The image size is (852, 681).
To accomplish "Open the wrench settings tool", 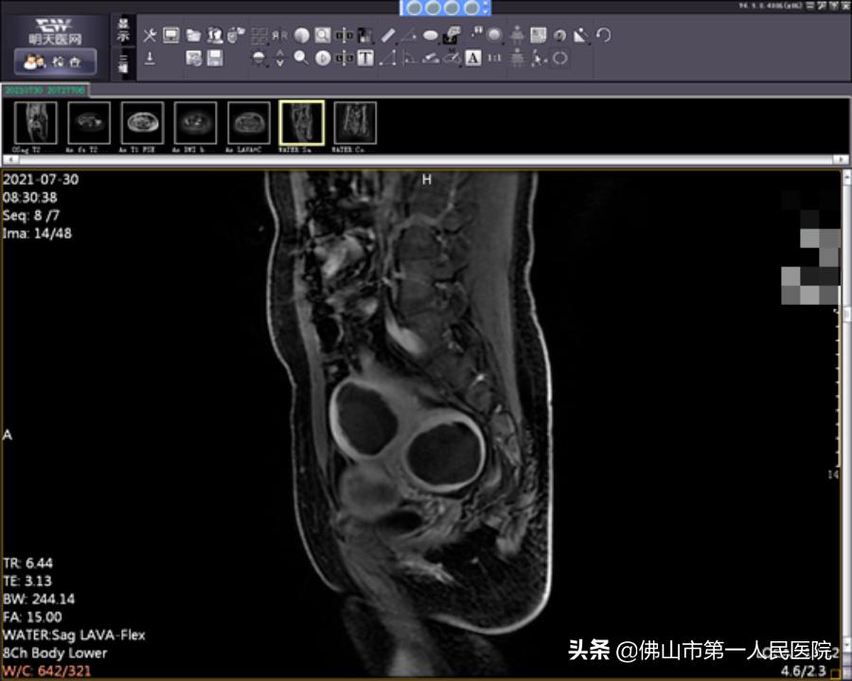I will pyautogui.click(x=150, y=35).
